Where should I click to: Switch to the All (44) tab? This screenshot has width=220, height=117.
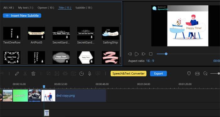[8, 8]
